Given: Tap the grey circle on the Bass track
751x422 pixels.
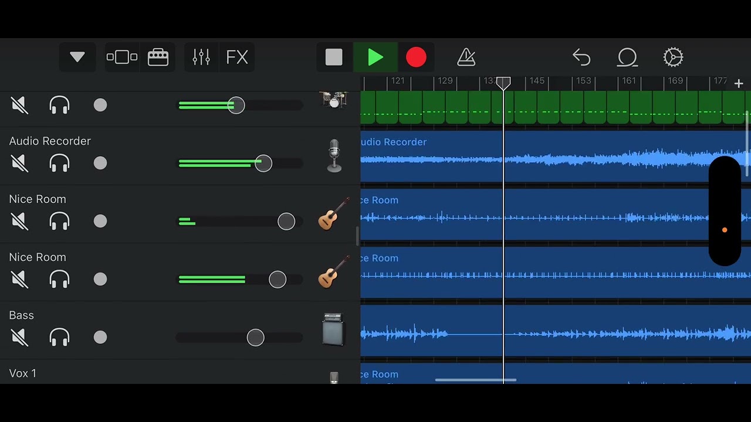Looking at the screenshot, I should tap(100, 337).
